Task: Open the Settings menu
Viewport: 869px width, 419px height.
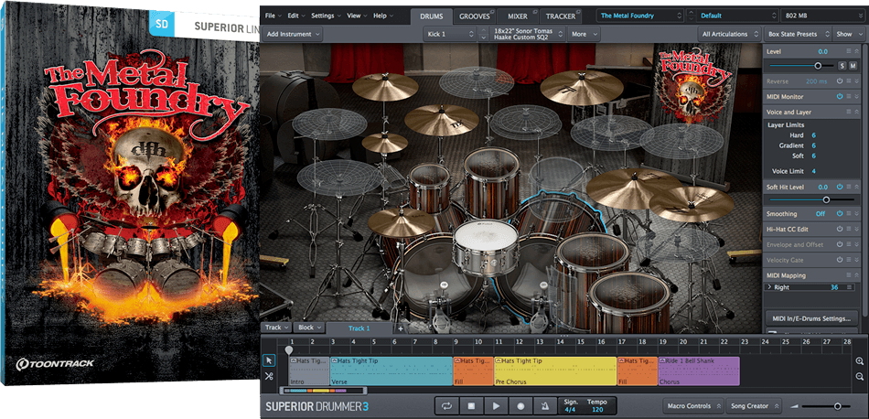Action: pos(325,16)
